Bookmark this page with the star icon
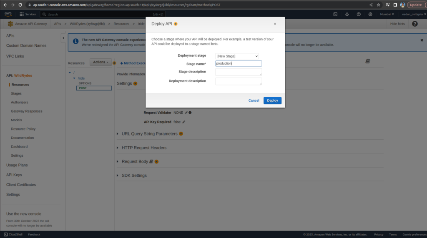The height and width of the screenshot is (238, 427). [378, 5]
